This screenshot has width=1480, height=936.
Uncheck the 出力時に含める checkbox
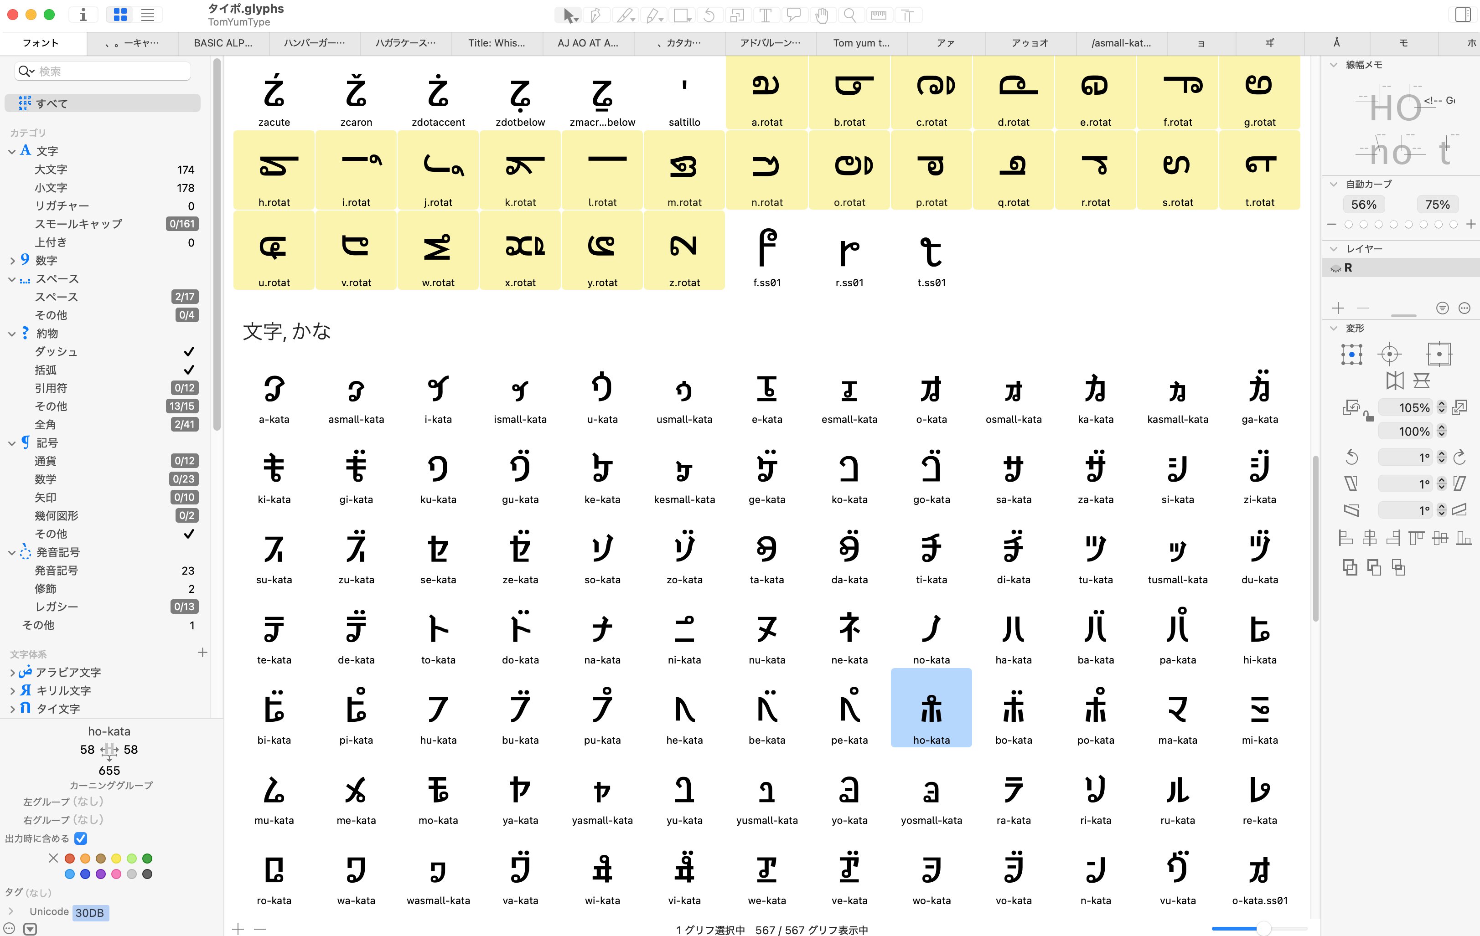pos(81,838)
